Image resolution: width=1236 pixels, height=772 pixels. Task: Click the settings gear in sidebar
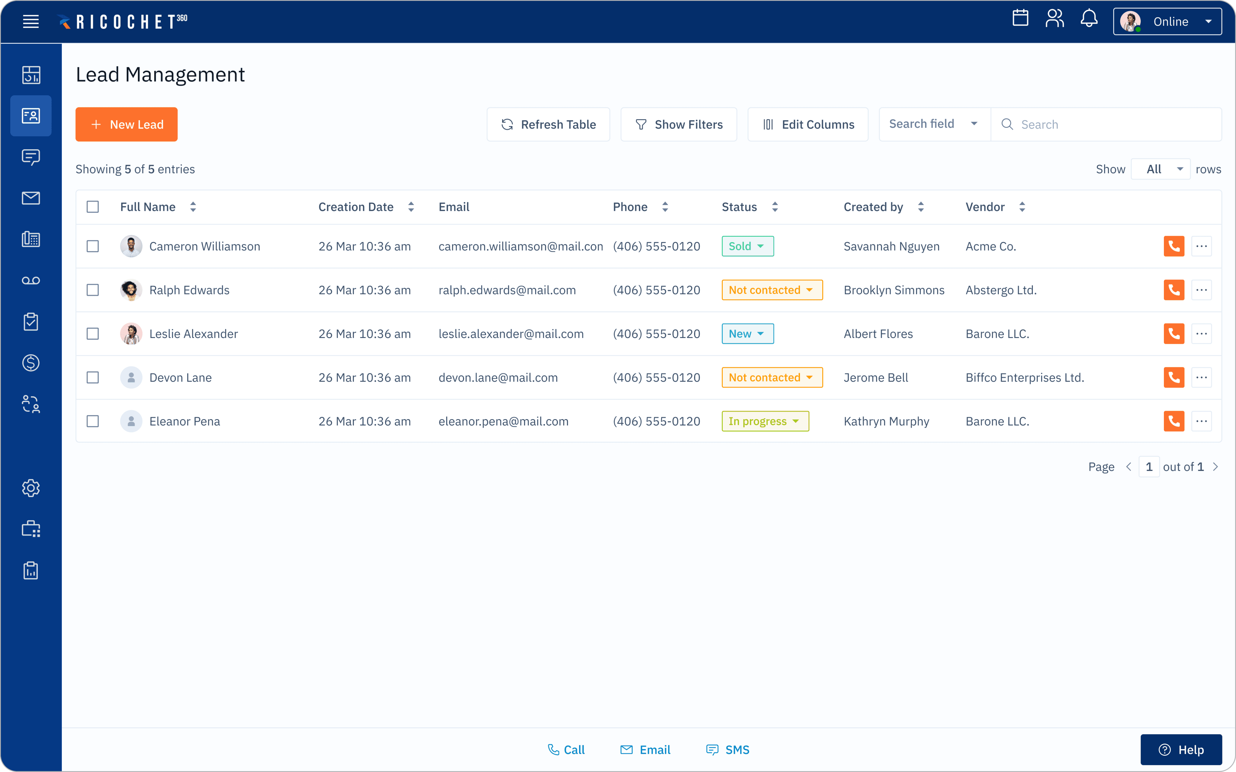[31, 488]
